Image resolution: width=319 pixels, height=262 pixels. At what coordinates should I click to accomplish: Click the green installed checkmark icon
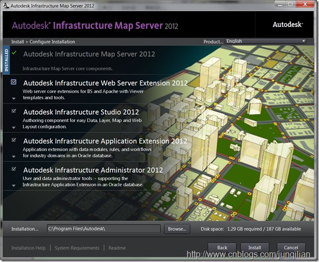(14, 53)
